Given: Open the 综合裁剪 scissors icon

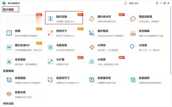Looking at the screenshot, I should pyautogui.click(x=9, y=61).
